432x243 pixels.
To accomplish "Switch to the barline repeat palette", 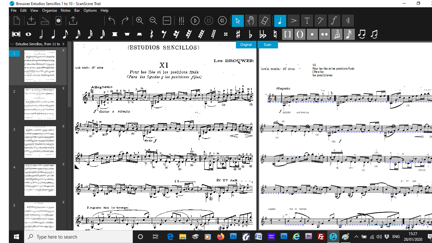I will click(x=348, y=21).
